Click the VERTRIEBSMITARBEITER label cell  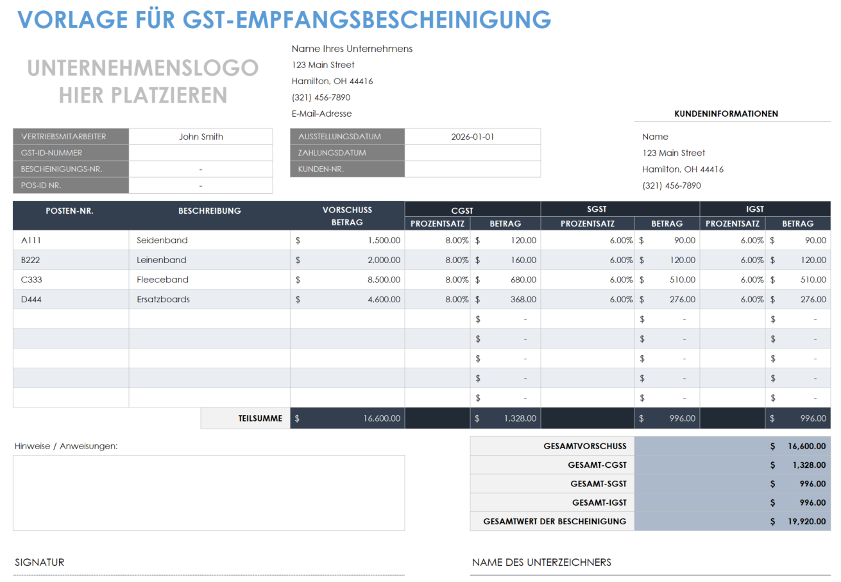(x=71, y=137)
